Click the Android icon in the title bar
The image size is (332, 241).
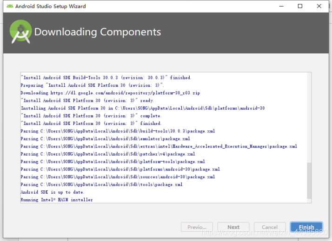click(8, 7)
